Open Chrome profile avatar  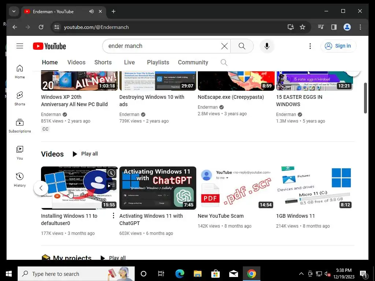click(x=347, y=27)
